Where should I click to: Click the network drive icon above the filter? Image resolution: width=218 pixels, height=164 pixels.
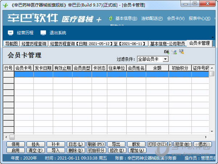pyautogui.click(x=174, y=52)
